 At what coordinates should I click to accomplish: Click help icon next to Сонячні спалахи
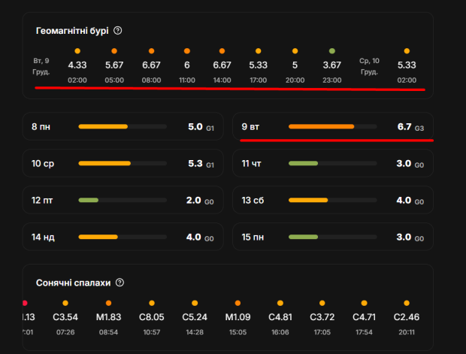pyautogui.click(x=120, y=283)
